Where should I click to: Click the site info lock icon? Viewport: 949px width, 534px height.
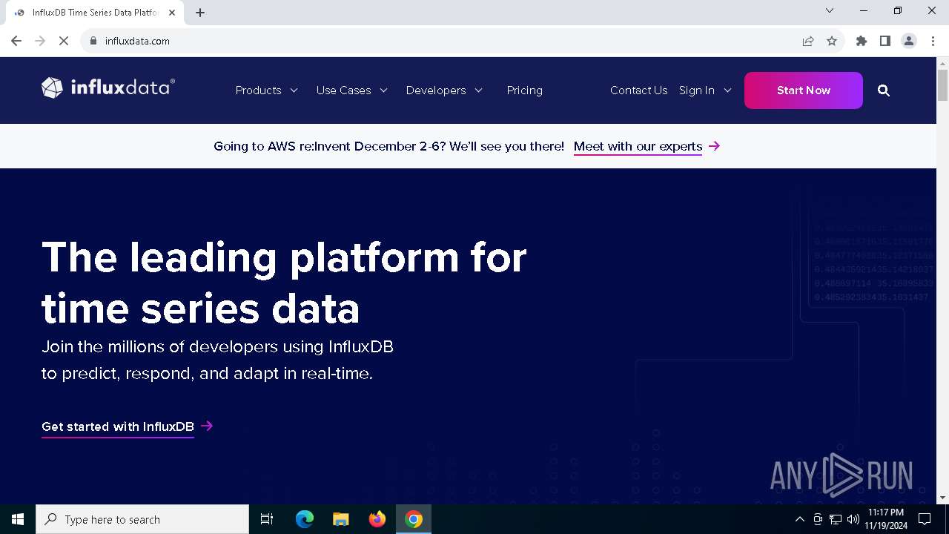coord(93,41)
